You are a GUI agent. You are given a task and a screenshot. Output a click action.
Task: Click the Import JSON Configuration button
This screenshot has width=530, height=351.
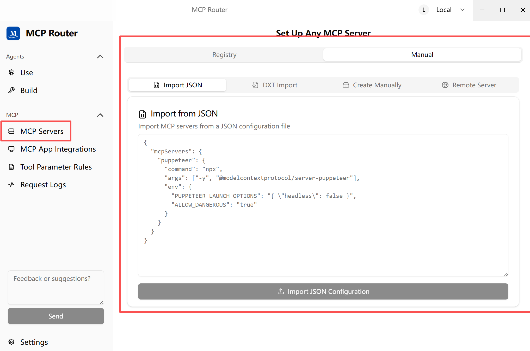tap(323, 291)
